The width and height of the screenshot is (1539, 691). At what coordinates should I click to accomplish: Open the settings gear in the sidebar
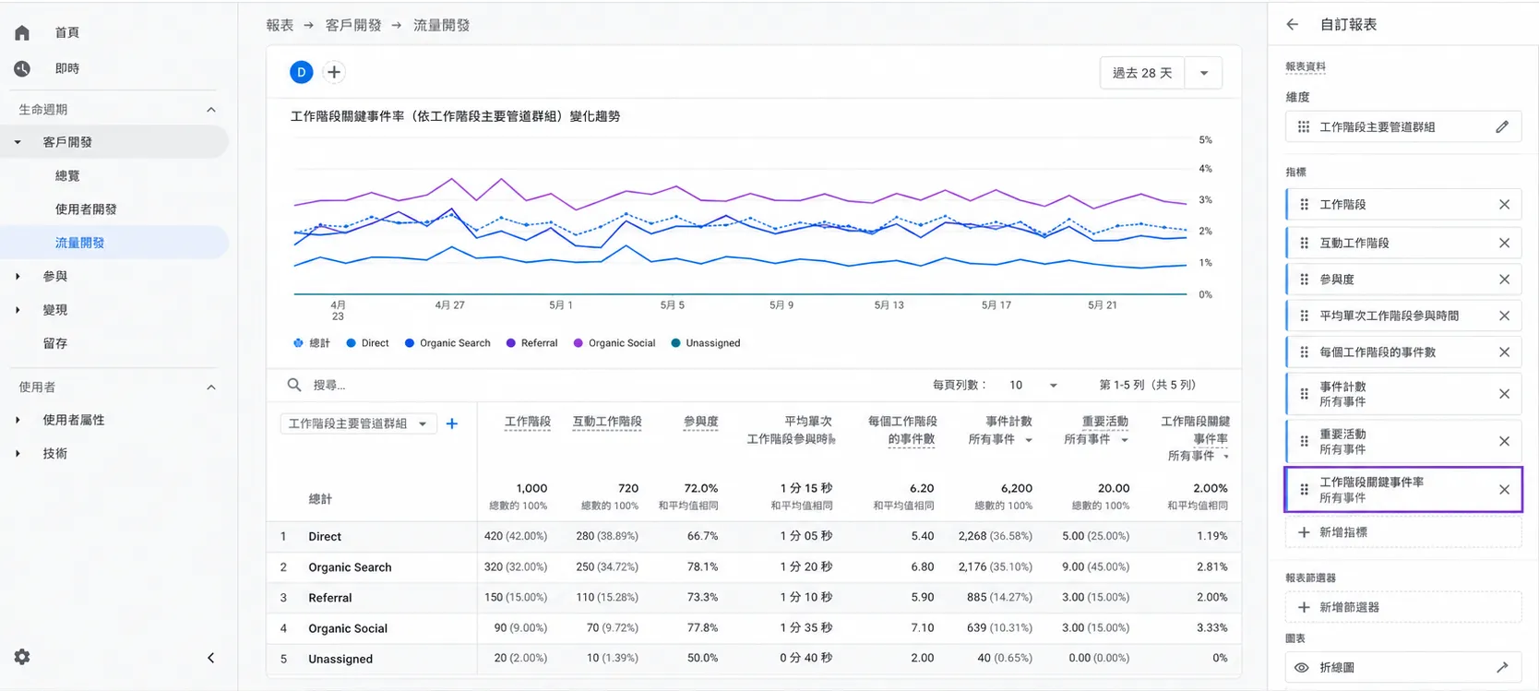(22, 657)
